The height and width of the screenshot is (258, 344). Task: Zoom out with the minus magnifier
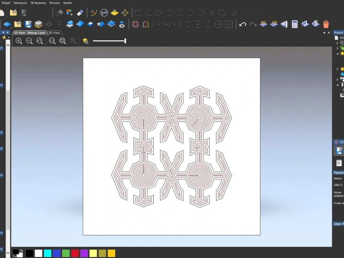coord(29,41)
